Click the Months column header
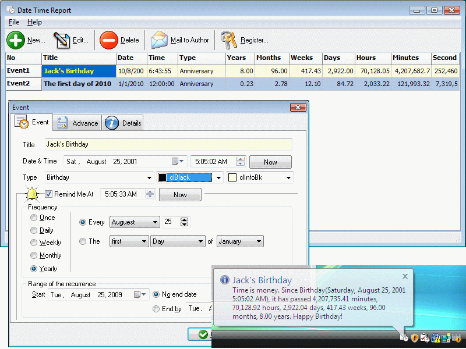The width and height of the screenshot is (466, 349). point(272,58)
